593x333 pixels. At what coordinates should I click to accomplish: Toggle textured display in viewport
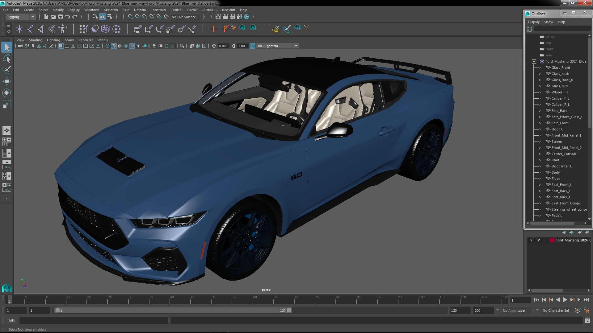coord(132,46)
